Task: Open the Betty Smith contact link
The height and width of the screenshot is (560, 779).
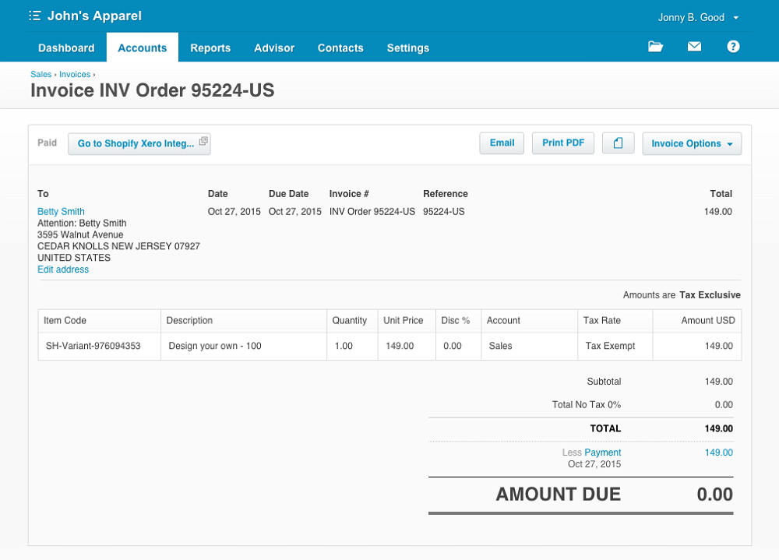Action: tap(61, 212)
